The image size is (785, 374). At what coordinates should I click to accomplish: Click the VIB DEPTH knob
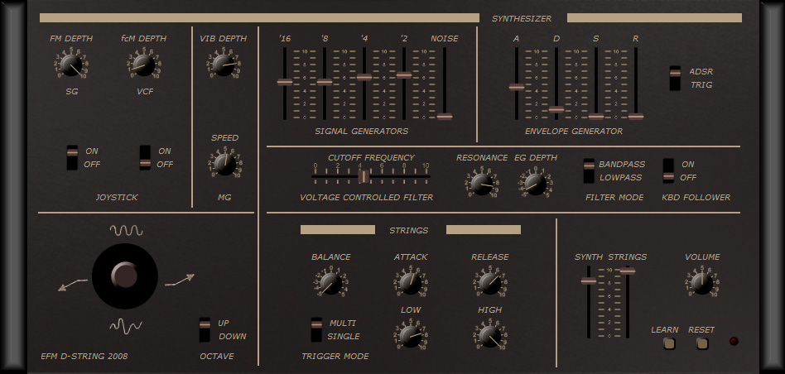point(224,65)
